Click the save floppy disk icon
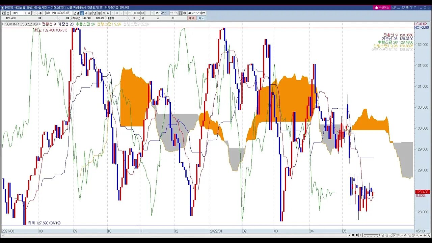The width and height of the screenshot is (432, 243). pos(180,13)
